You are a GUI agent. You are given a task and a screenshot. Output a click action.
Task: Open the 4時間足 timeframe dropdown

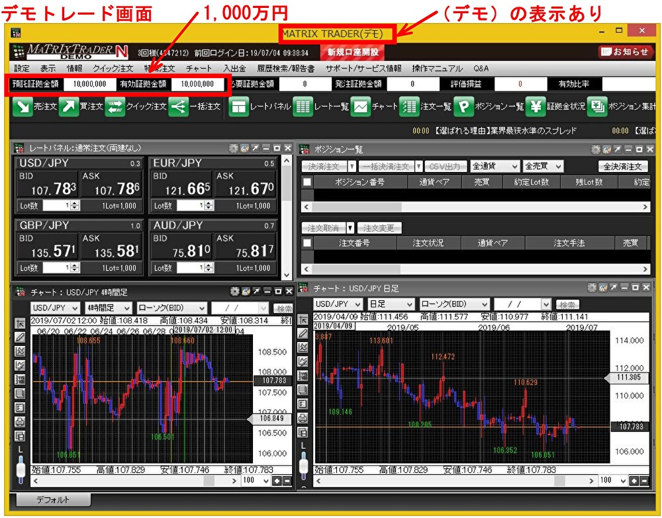click(x=108, y=308)
